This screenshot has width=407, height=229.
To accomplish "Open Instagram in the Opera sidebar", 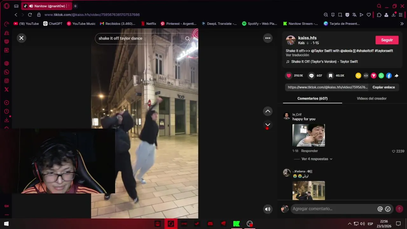I will (x=6, y=81).
